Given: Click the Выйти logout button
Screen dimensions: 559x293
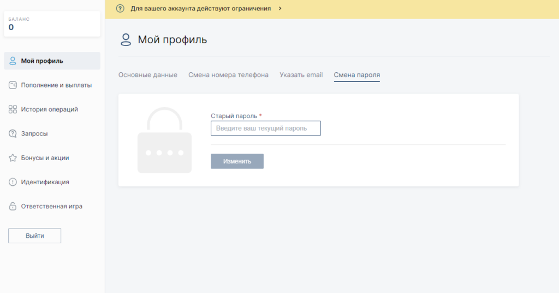Looking at the screenshot, I should [x=34, y=236].
